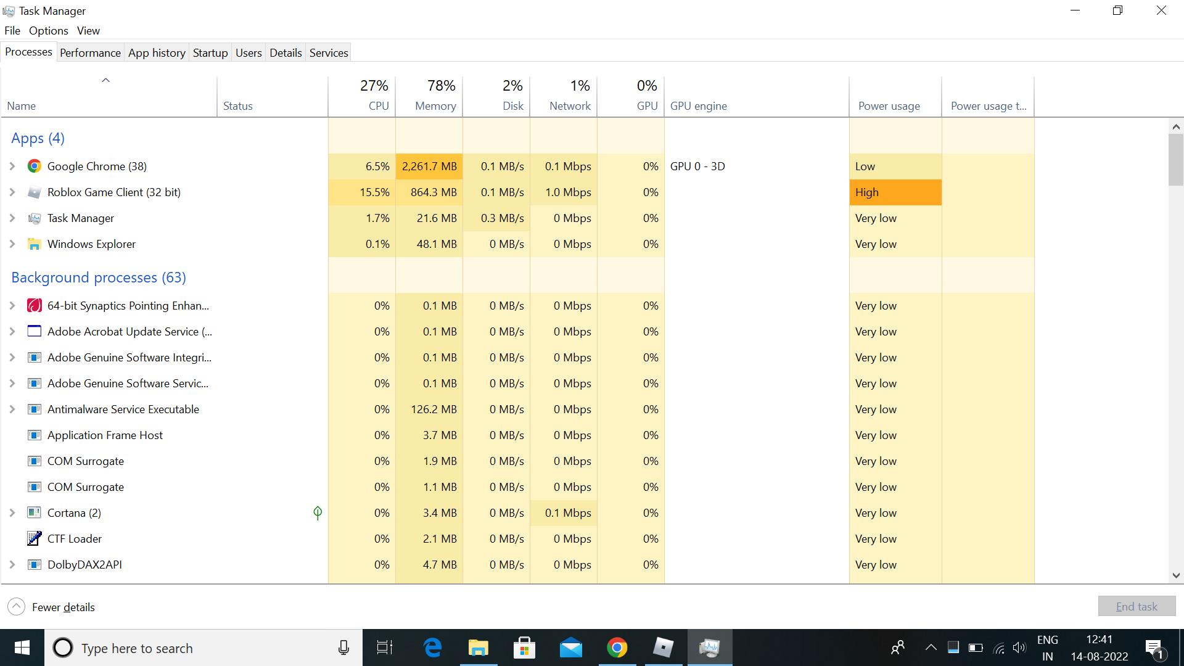1184x666 pixels.
Task: Click the Application Frame Host icon
Action: tap(35, 435)
